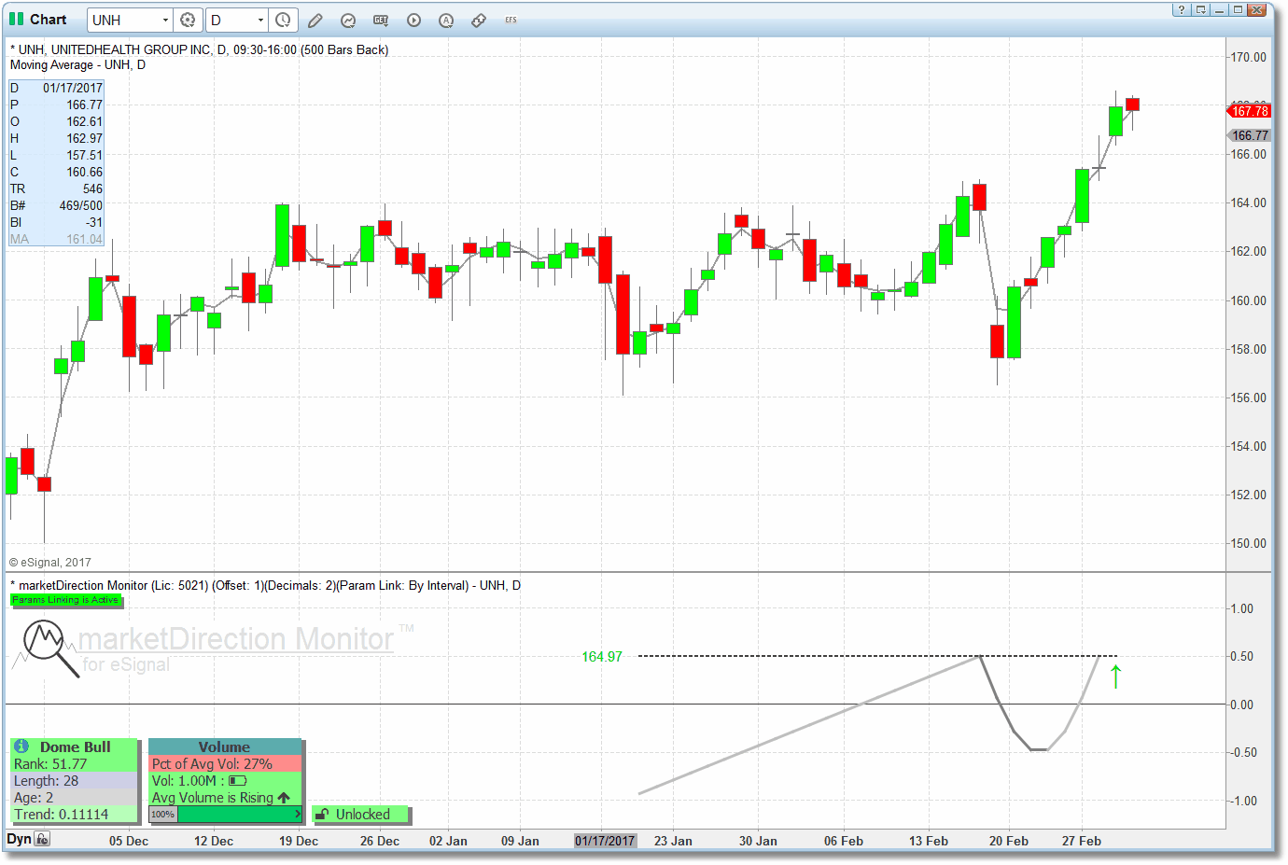Image resolution: width=1288 pixels, height=865 pixels.
Task: Click the 100% progress bar label
Action: tap(163, 815)
